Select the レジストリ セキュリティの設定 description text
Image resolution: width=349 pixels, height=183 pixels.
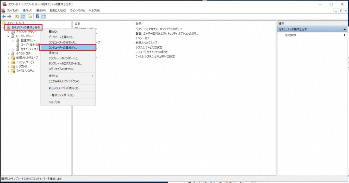pyautogui.click(x=151, y=52)
